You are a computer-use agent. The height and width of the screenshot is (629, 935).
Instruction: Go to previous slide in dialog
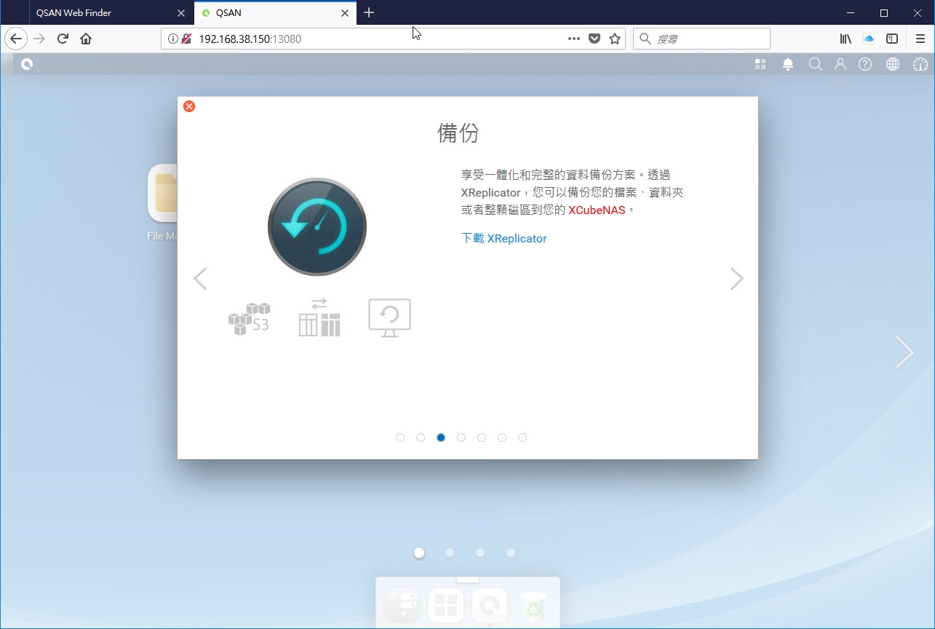point(200,279)
